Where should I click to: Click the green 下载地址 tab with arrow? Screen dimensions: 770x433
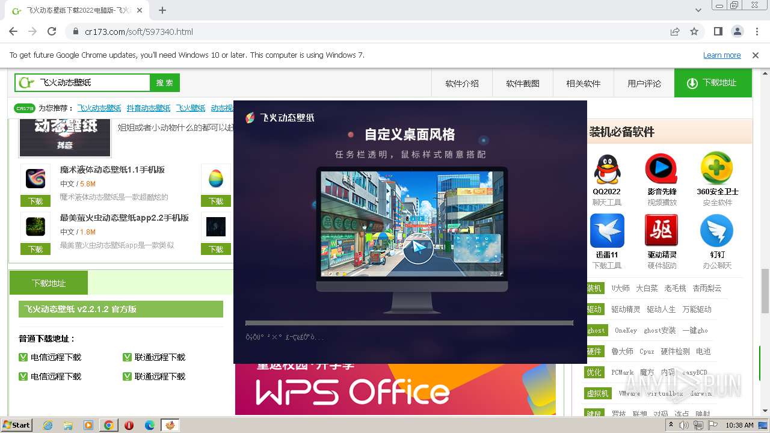[x=713, y=83]
